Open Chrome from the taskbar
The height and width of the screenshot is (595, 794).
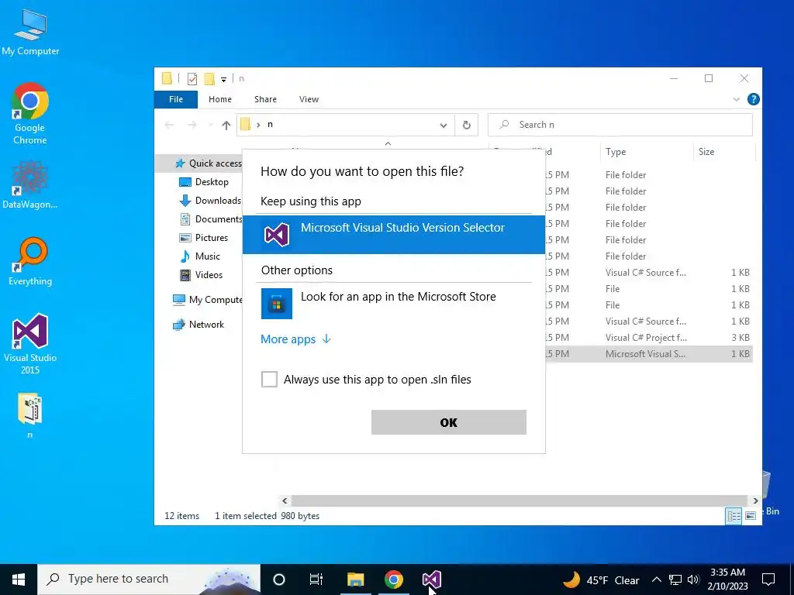[x=393, y=580]
